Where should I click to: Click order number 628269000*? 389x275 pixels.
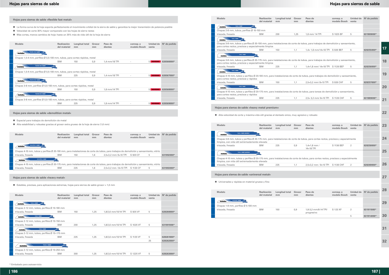point(370,165)
